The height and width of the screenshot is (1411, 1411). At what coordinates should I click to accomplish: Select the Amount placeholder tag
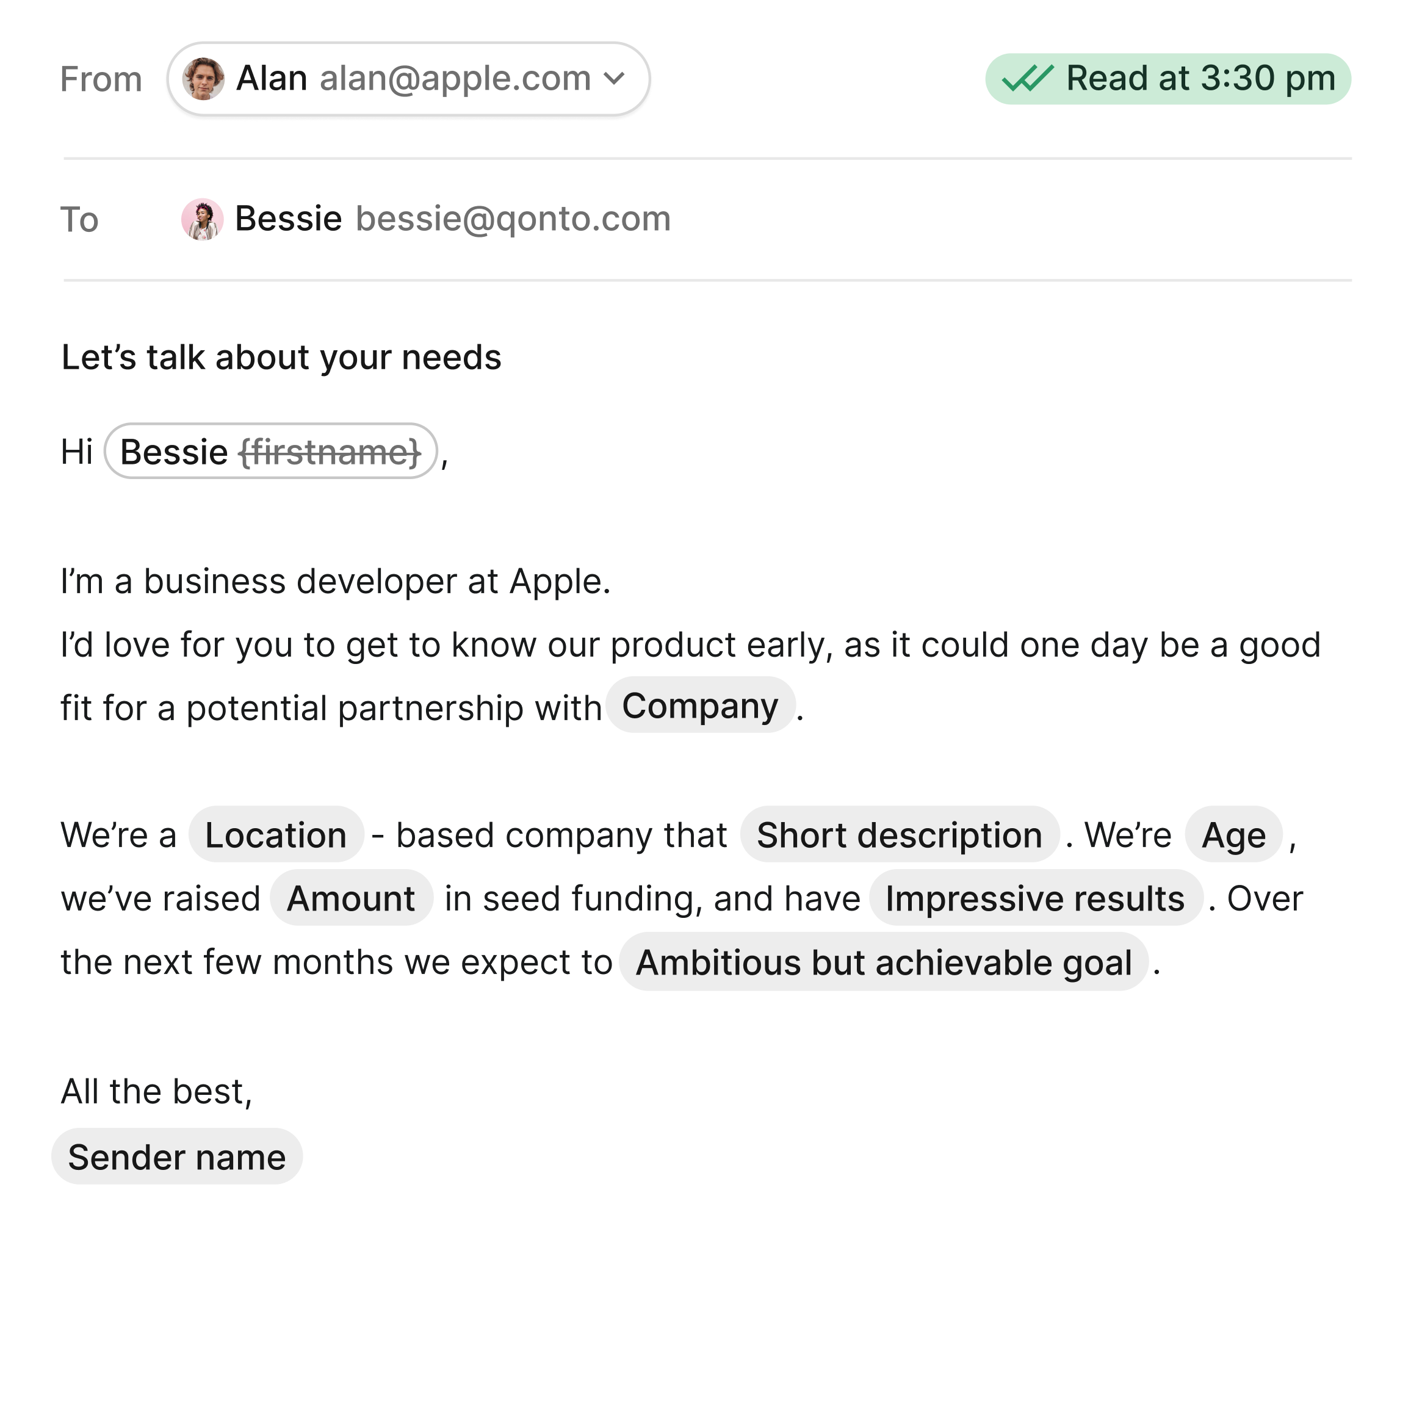coord(350,898)
